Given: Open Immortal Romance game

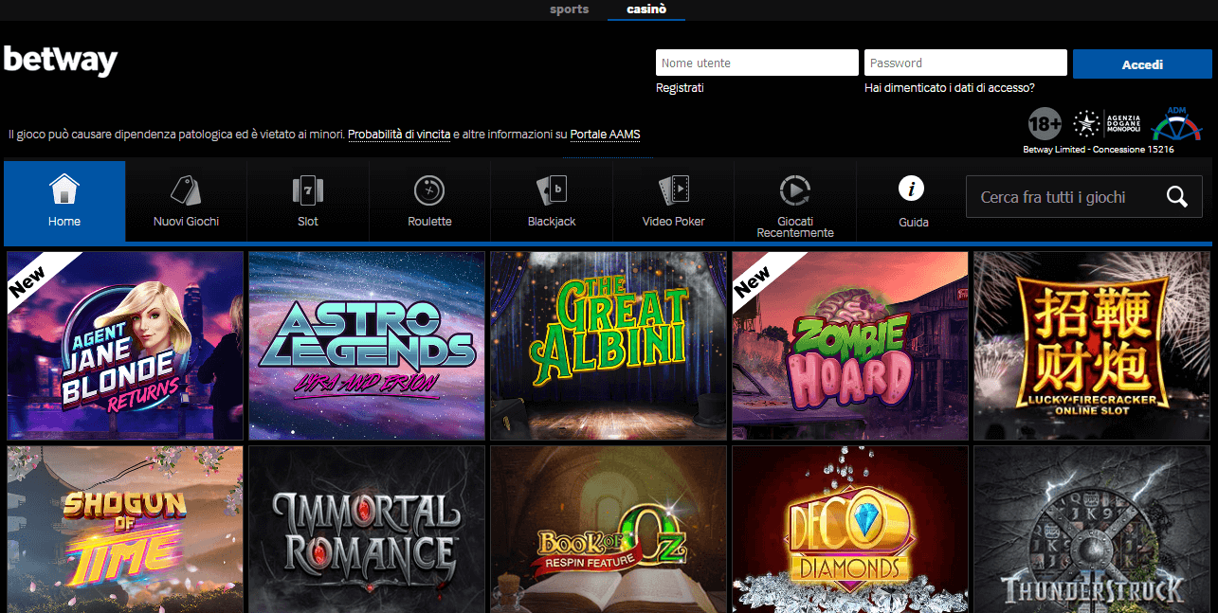Looking at the screenshot, I should click(367, 530).
